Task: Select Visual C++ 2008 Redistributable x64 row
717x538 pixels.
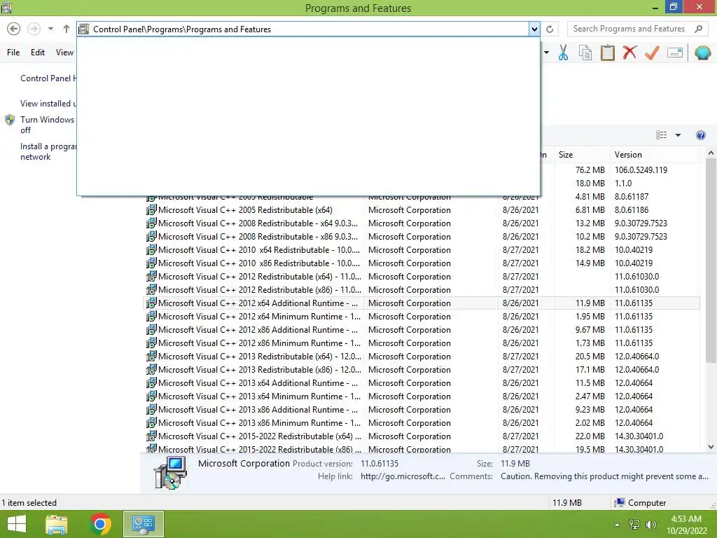Action: [x=421, y=223]
